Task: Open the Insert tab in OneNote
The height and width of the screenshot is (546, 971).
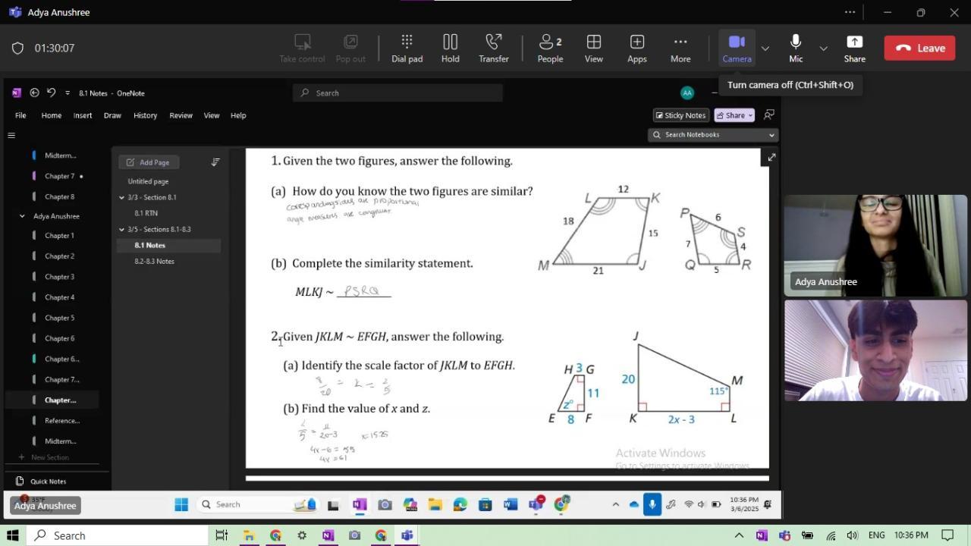Action: (x=83, y=115)
